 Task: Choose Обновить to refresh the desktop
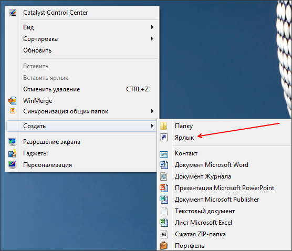pos(82,50)
